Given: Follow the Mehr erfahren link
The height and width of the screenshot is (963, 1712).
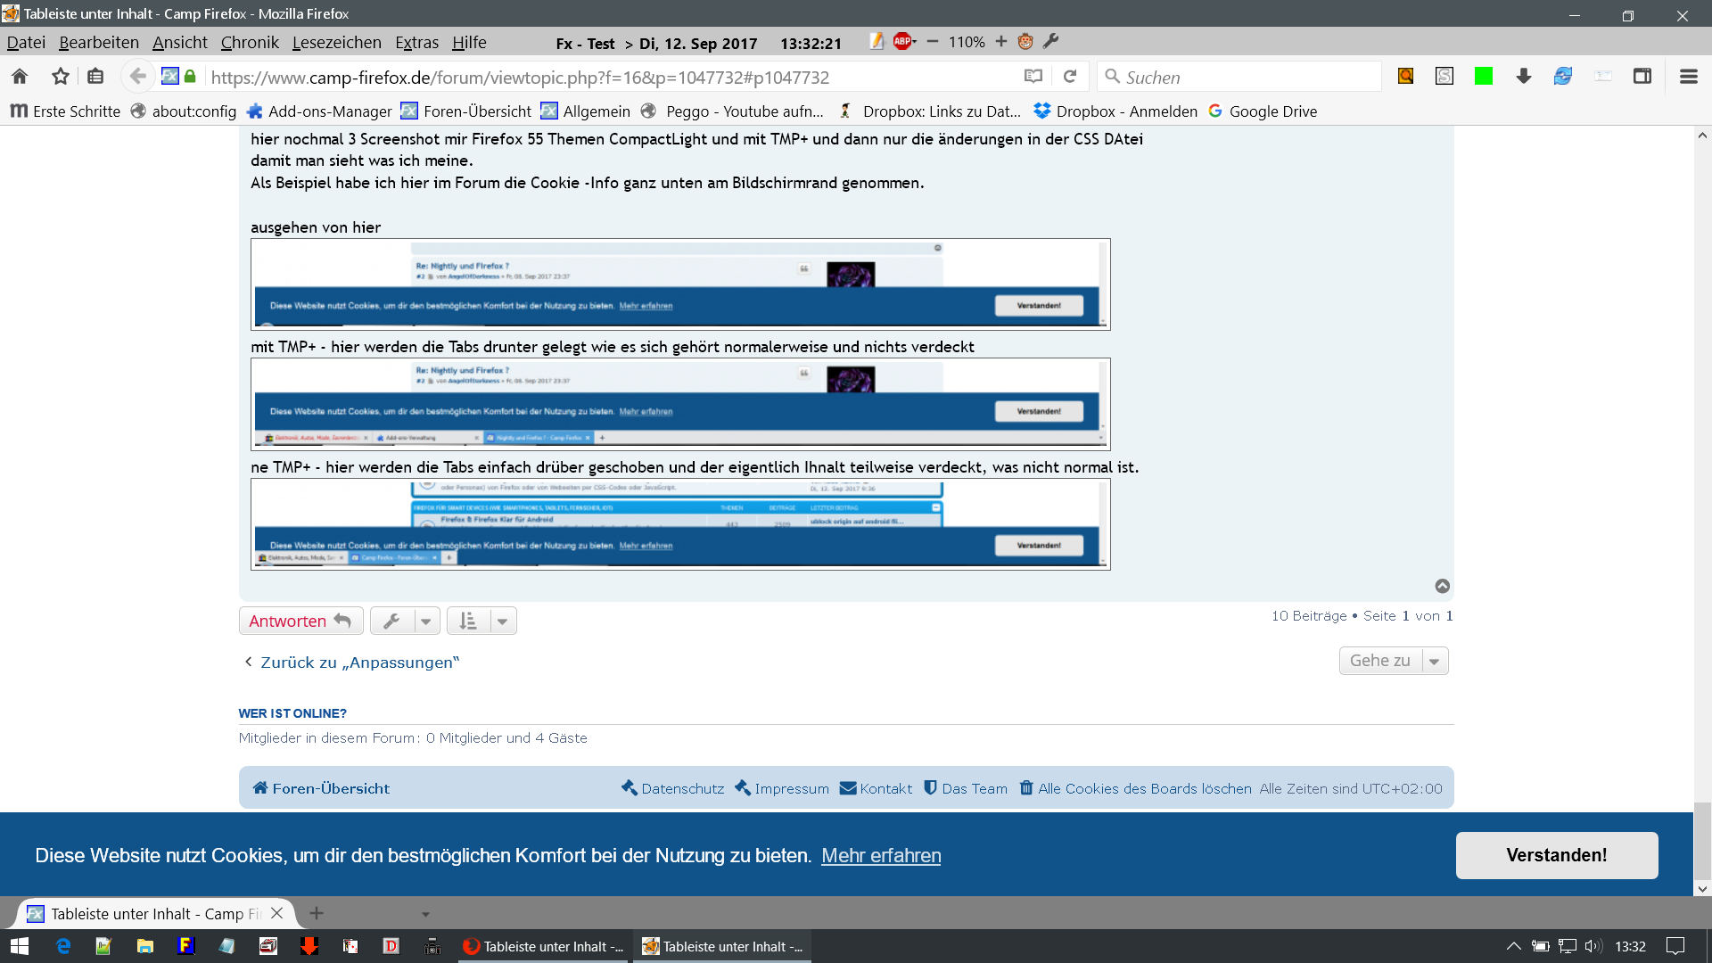Looking at the screenshot, I should coord(880,856).
